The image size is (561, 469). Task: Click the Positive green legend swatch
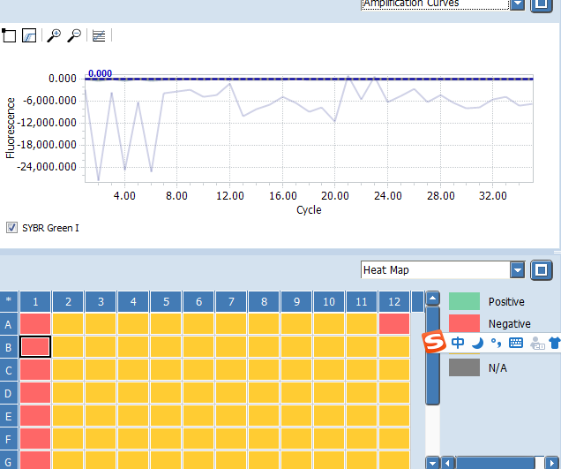(x=464, y=301)
